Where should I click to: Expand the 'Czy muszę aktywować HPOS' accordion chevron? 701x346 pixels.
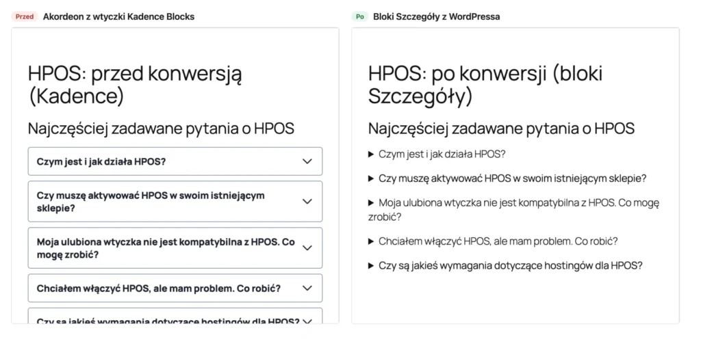coord(307,201)
